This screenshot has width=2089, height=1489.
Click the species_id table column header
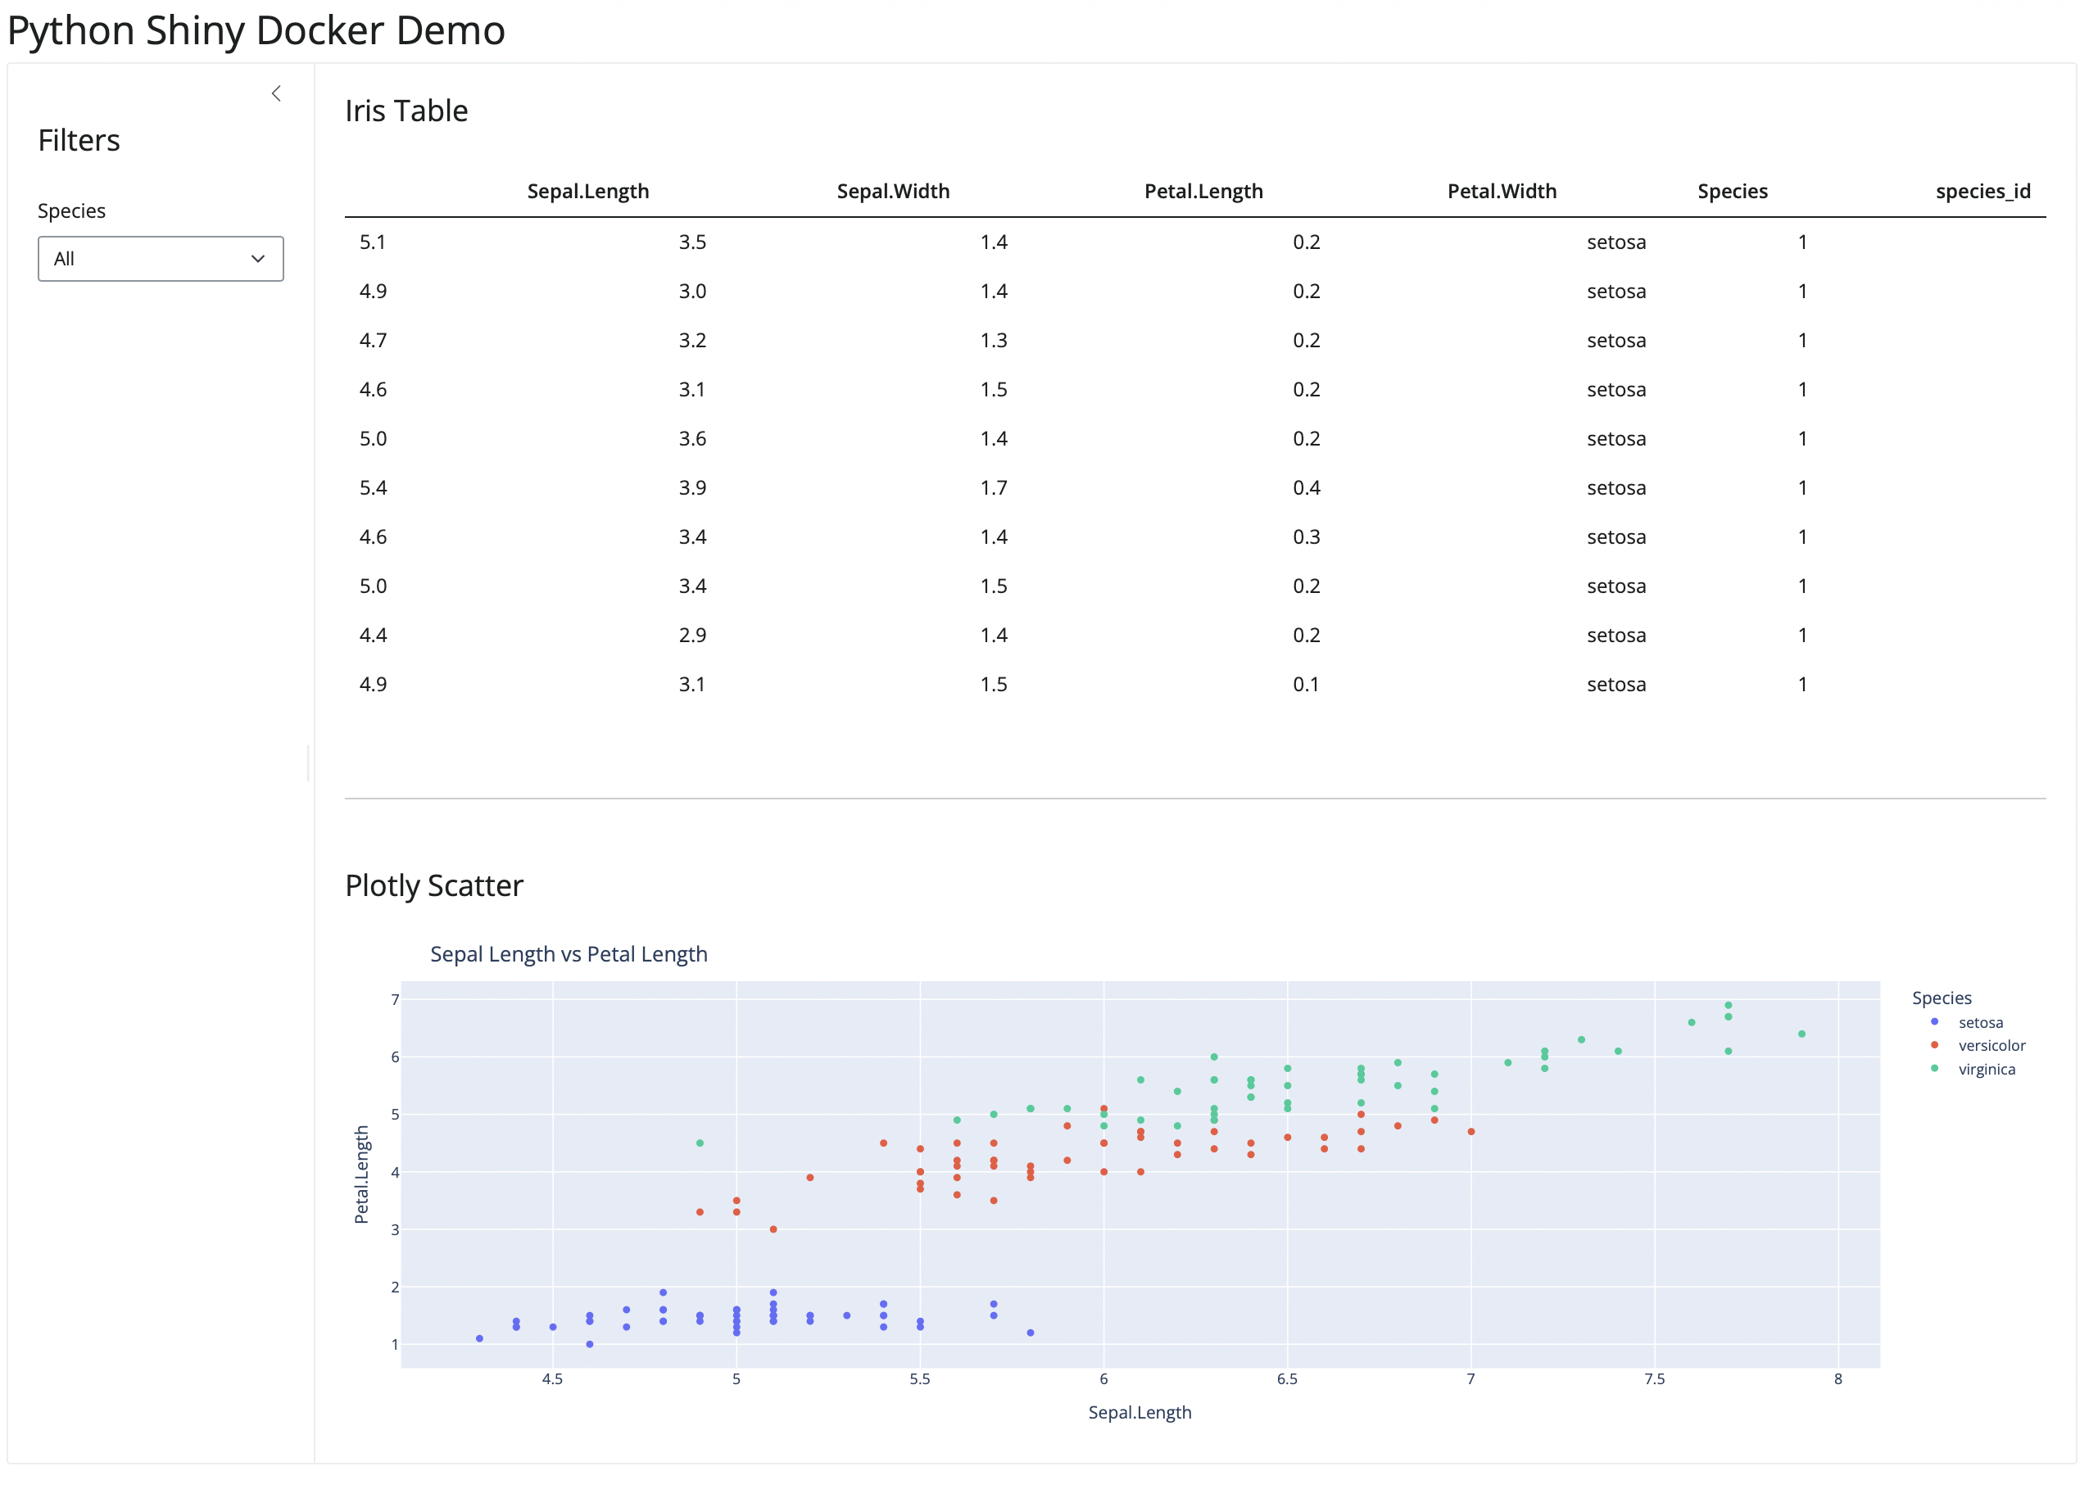tap(1983, 191)
